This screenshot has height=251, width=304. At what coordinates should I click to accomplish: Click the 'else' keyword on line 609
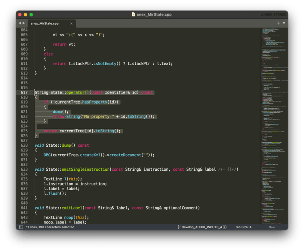(48, 54)
